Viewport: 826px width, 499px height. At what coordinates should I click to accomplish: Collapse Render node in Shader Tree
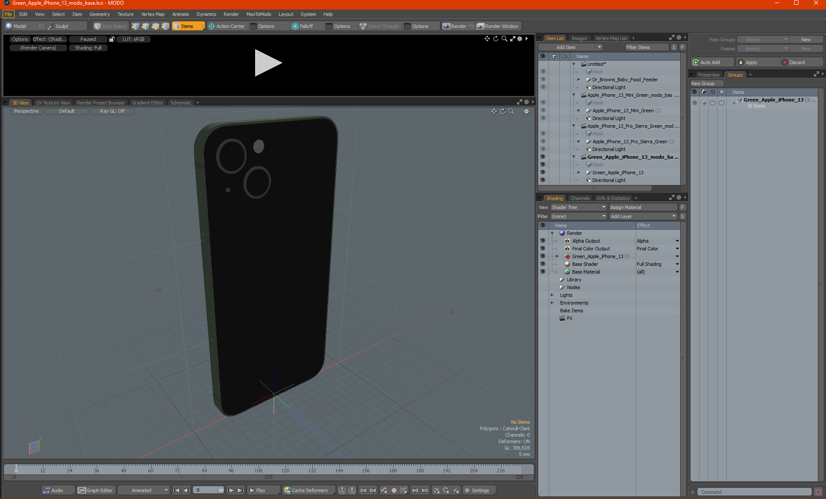point(552,233)
